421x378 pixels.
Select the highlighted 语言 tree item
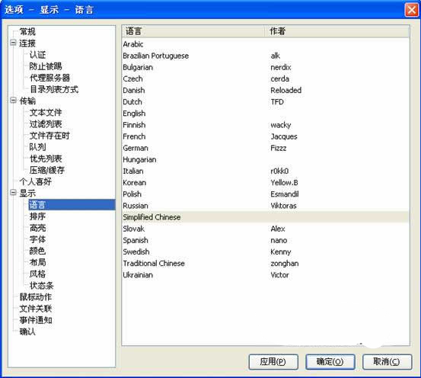pos(72,205)
